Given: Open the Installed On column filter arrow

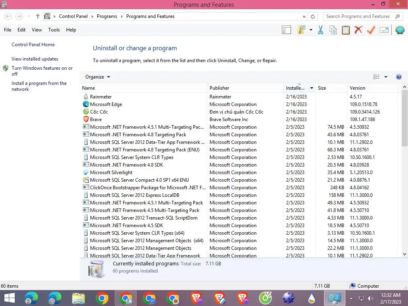Looking at the screenshot, I should click(x=312, y=88).
